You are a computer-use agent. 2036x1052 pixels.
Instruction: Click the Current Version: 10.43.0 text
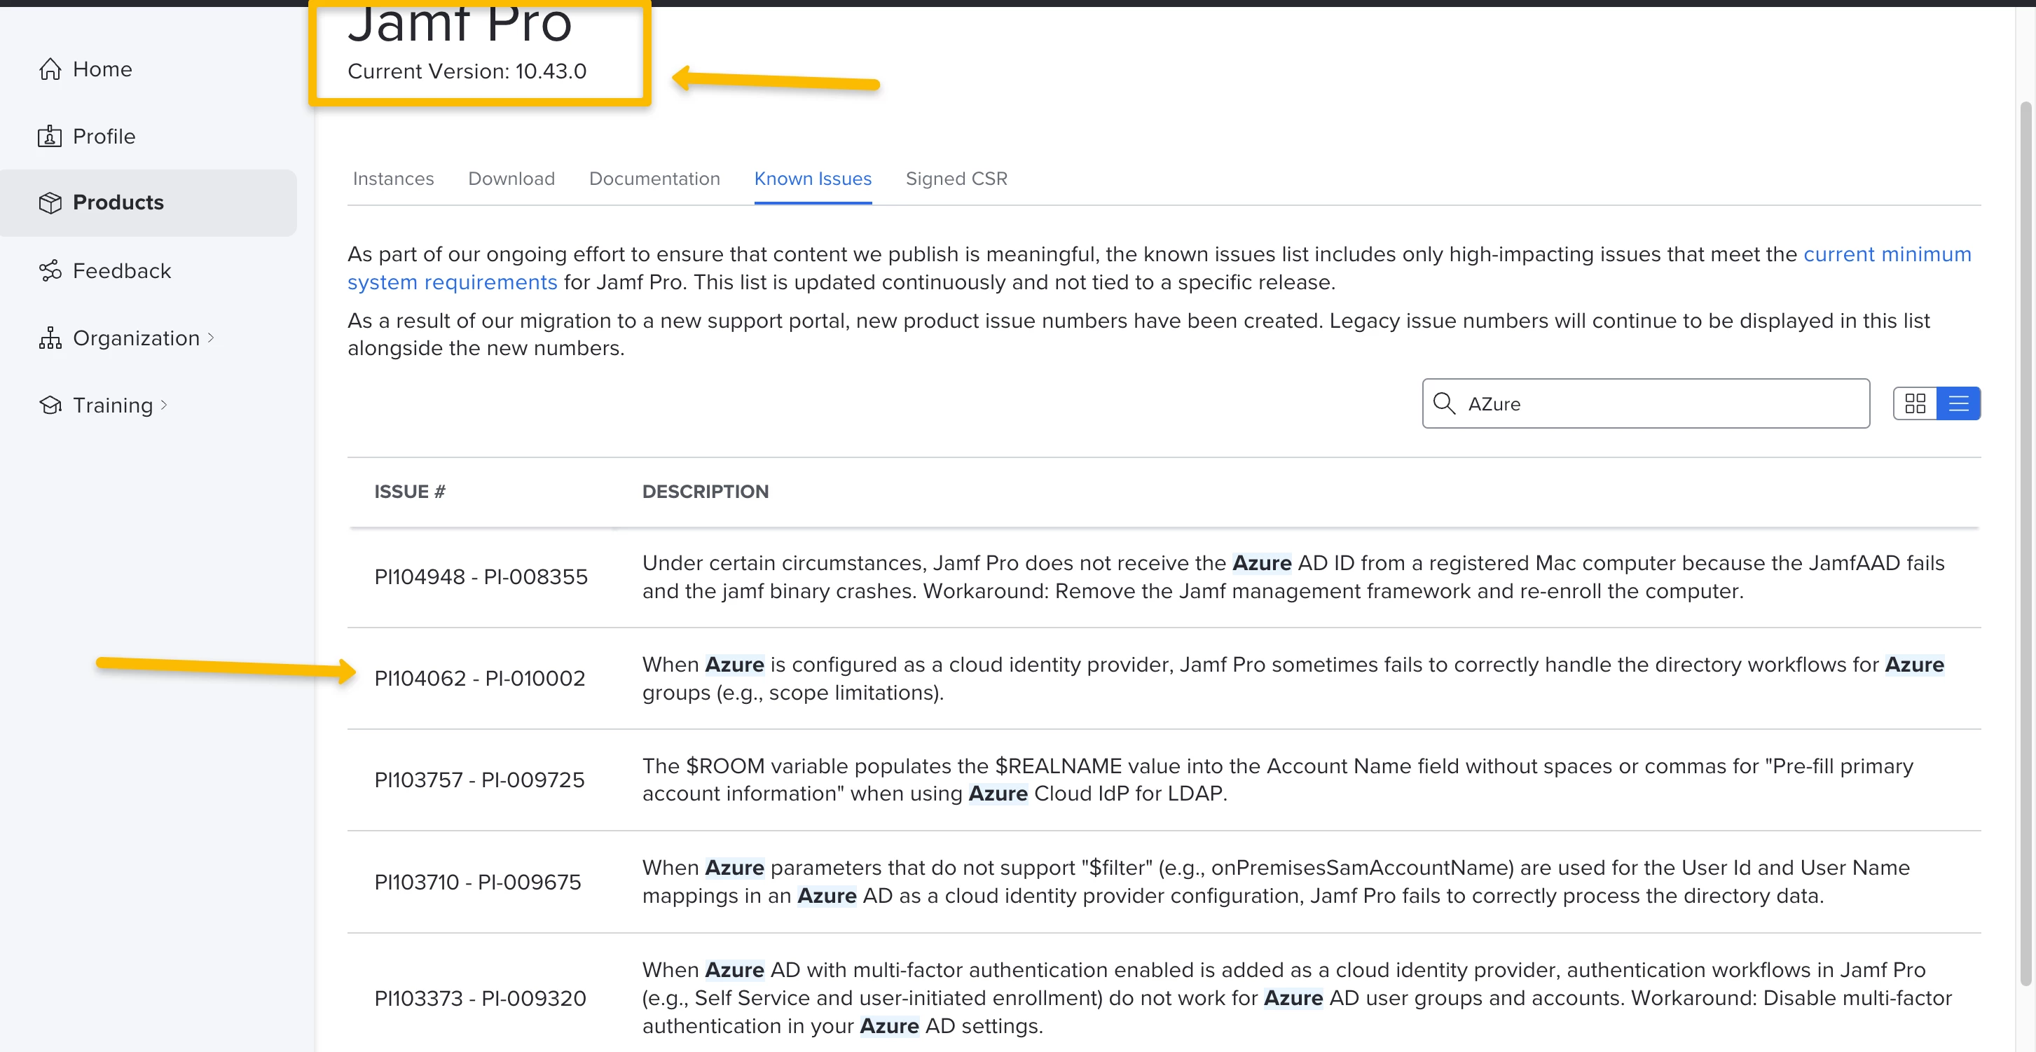(467, 72)
